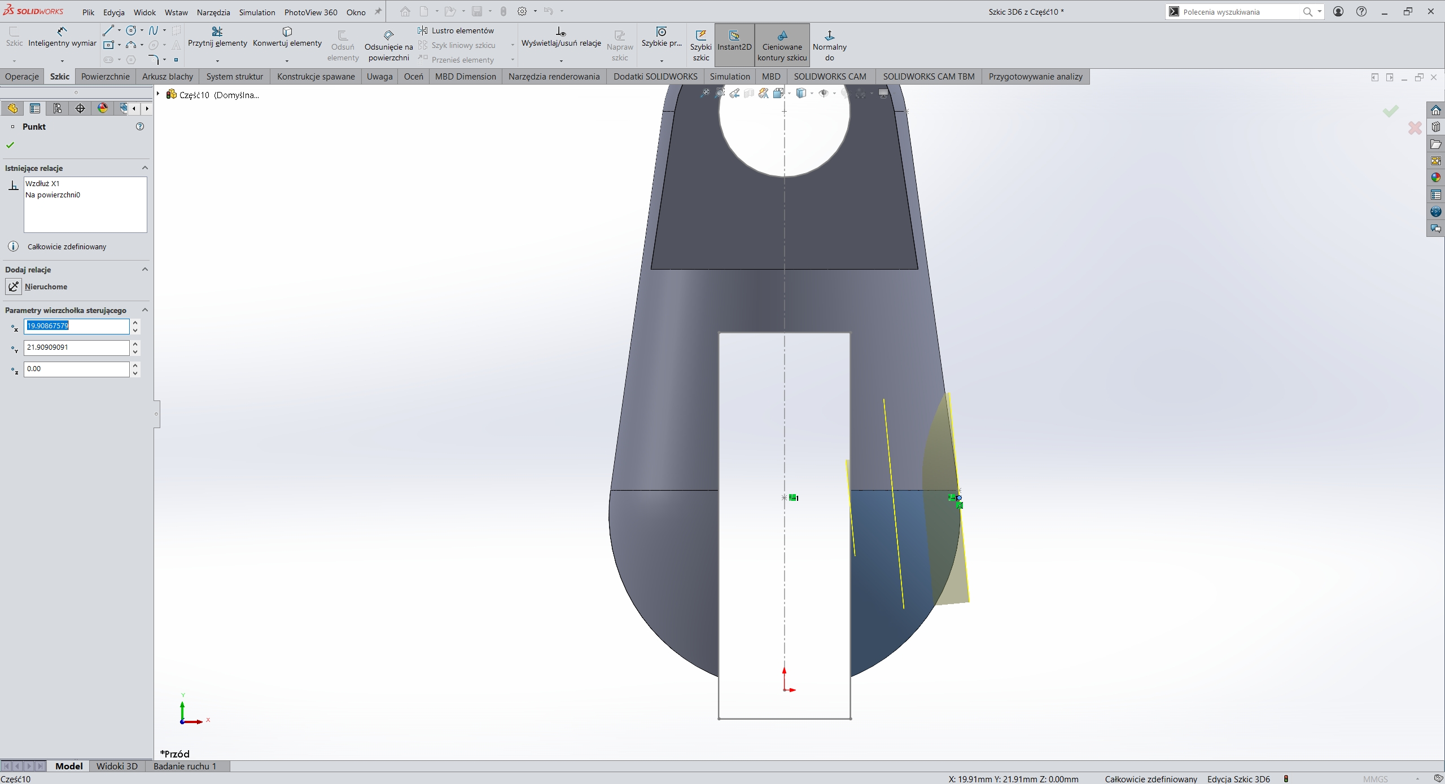Open FeatureManager design tree tab
Screen dimensions: 1445x784
click(x=12, y=108)
